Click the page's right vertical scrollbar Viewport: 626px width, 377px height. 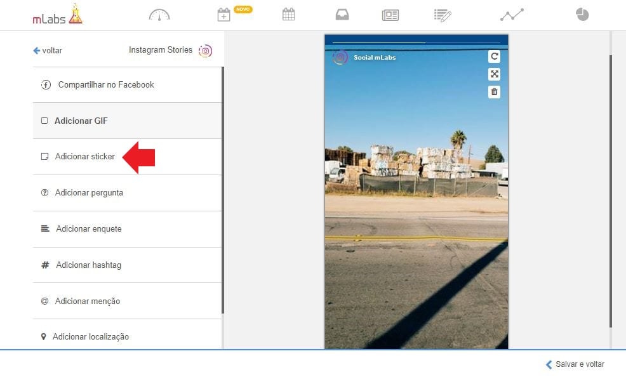[611, 192]
